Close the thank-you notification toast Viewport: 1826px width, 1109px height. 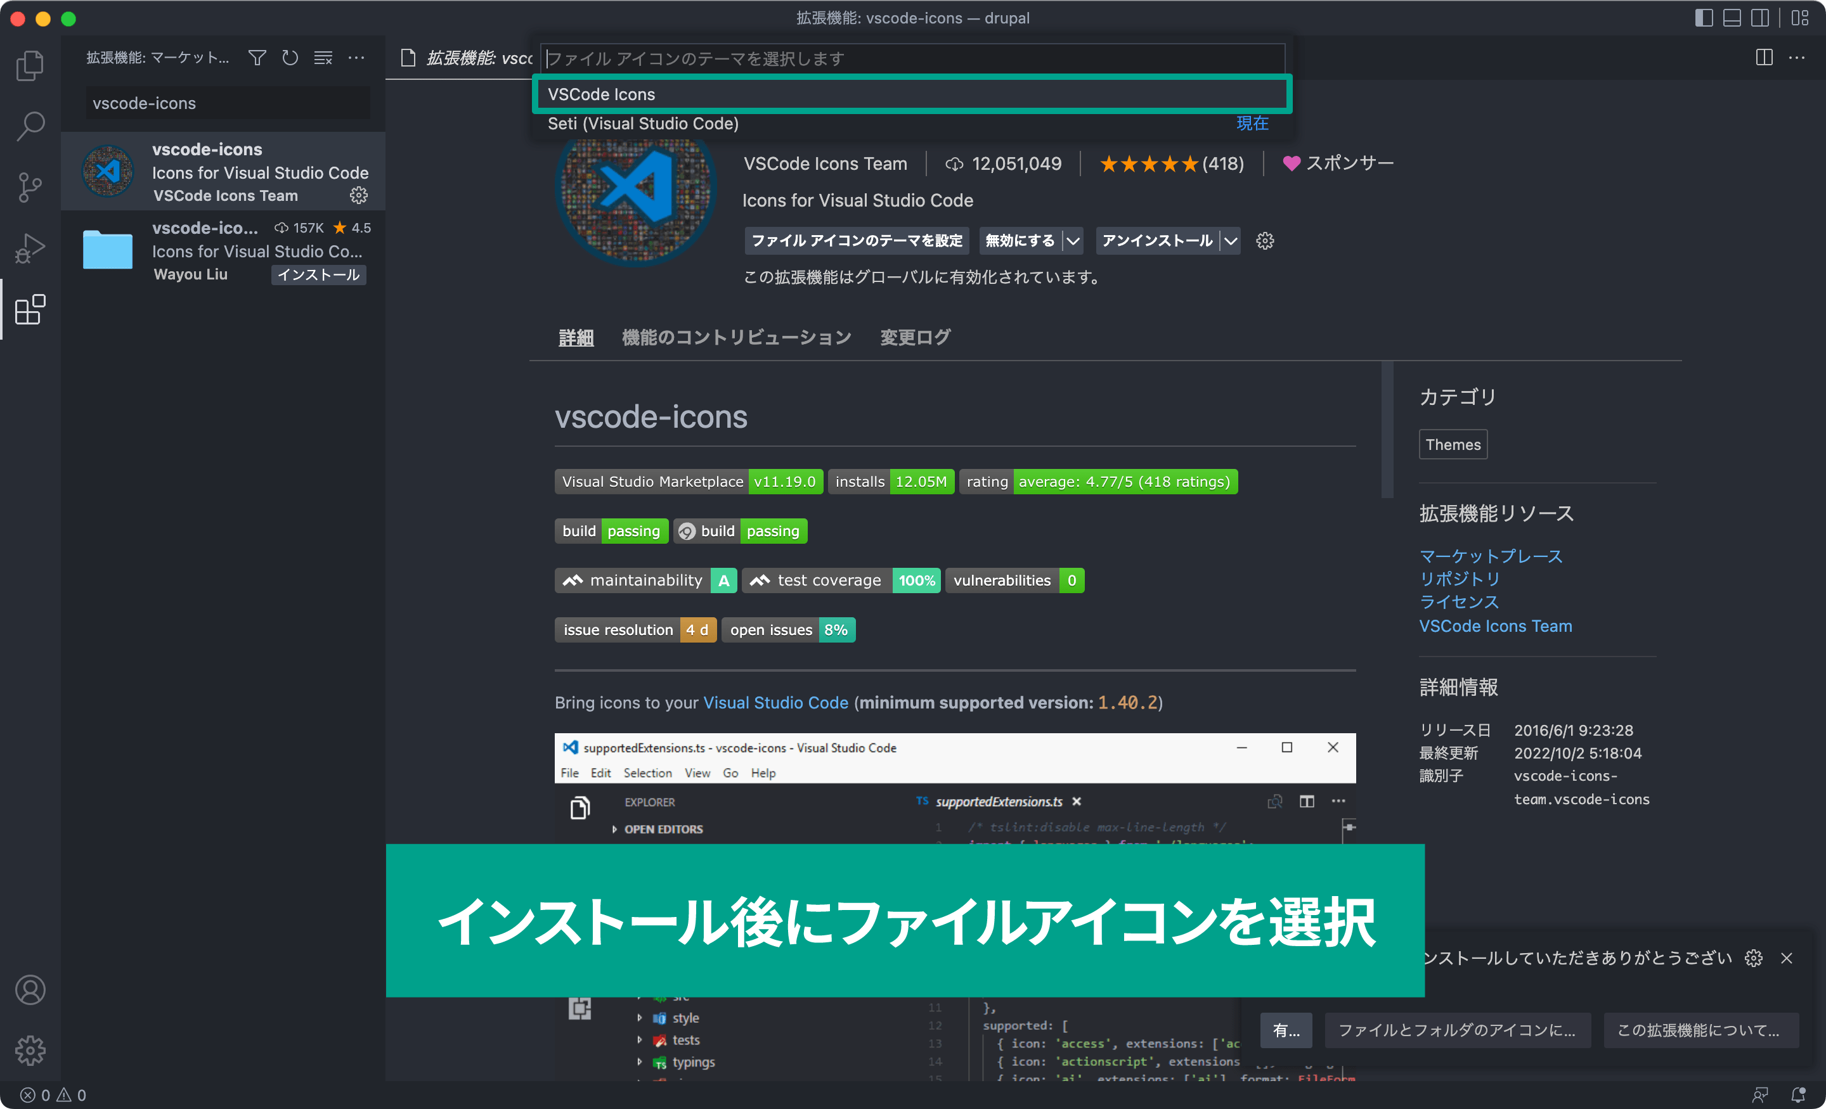tap(1787, 958)
